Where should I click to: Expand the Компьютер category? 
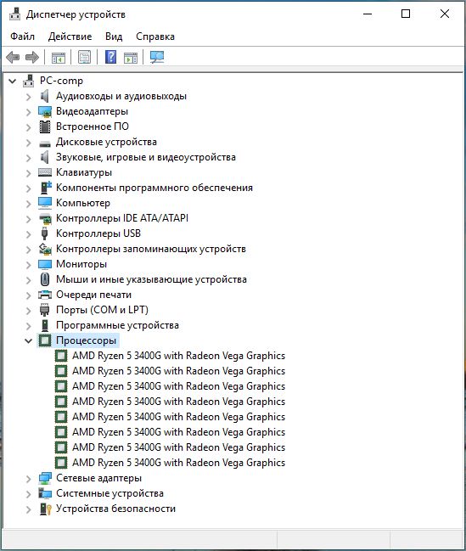pyautogui.click(x=29, y=204)
